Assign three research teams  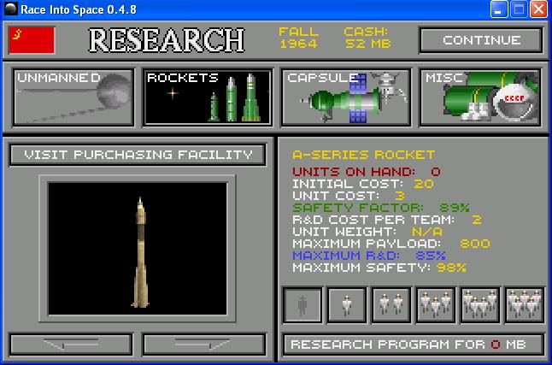(436, 305)
